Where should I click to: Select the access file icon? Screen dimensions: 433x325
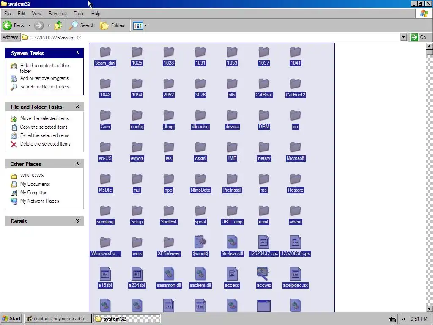[232, 274]
